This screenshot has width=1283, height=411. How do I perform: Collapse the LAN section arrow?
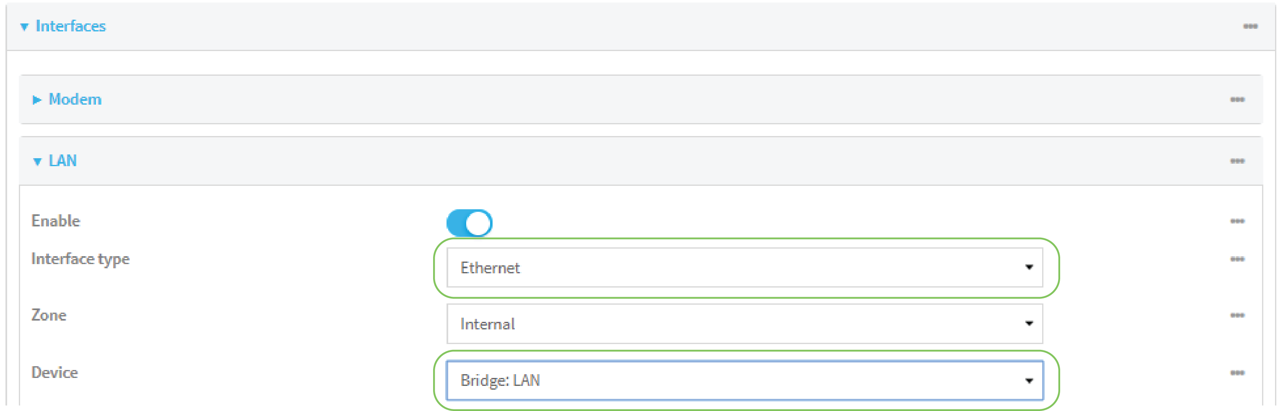tap(37, 162)
